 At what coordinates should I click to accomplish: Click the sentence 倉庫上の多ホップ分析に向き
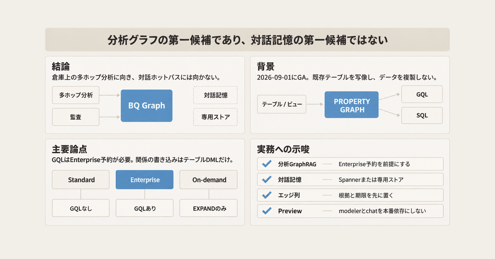(136, 77)
